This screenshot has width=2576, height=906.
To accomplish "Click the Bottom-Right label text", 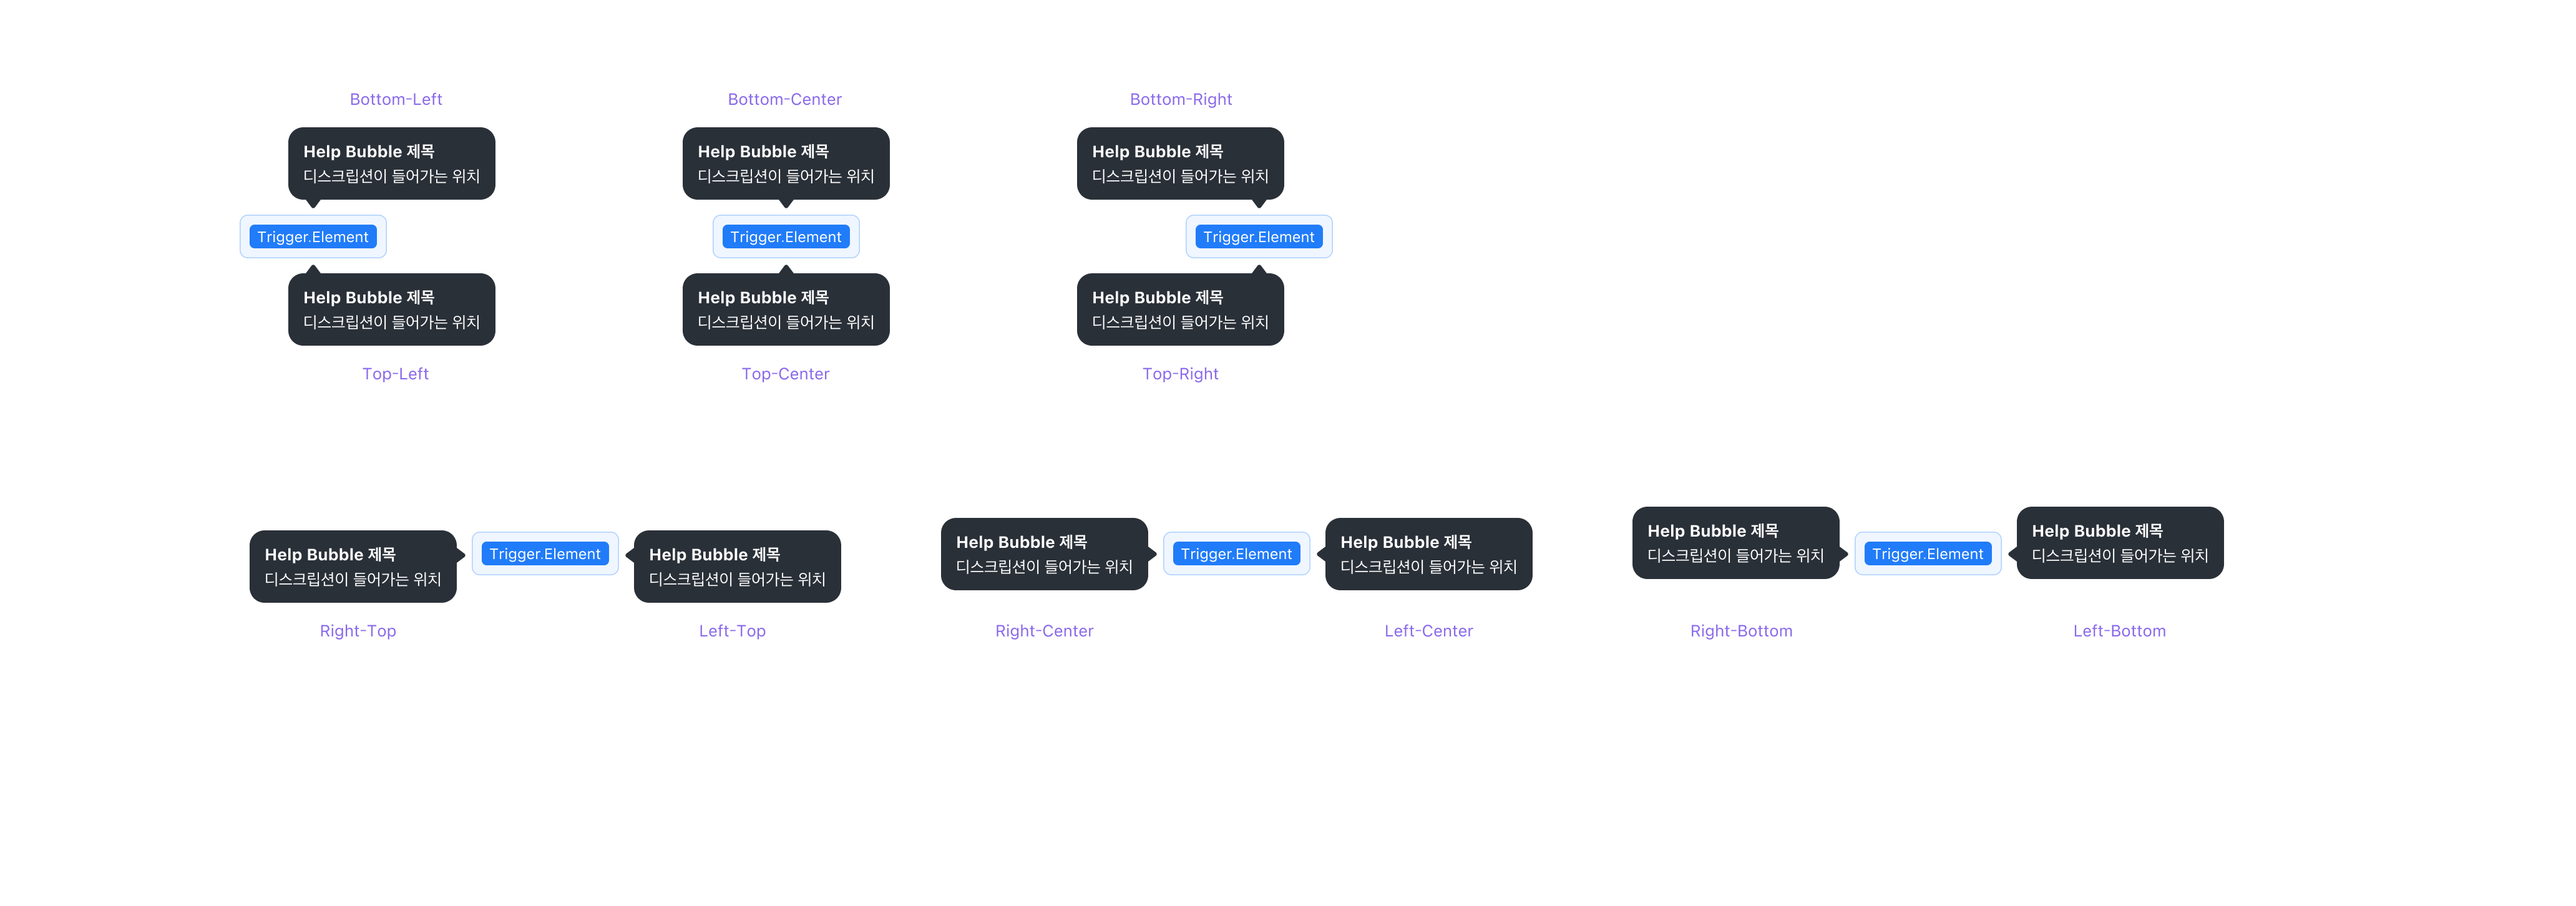I will [1180, 99].
